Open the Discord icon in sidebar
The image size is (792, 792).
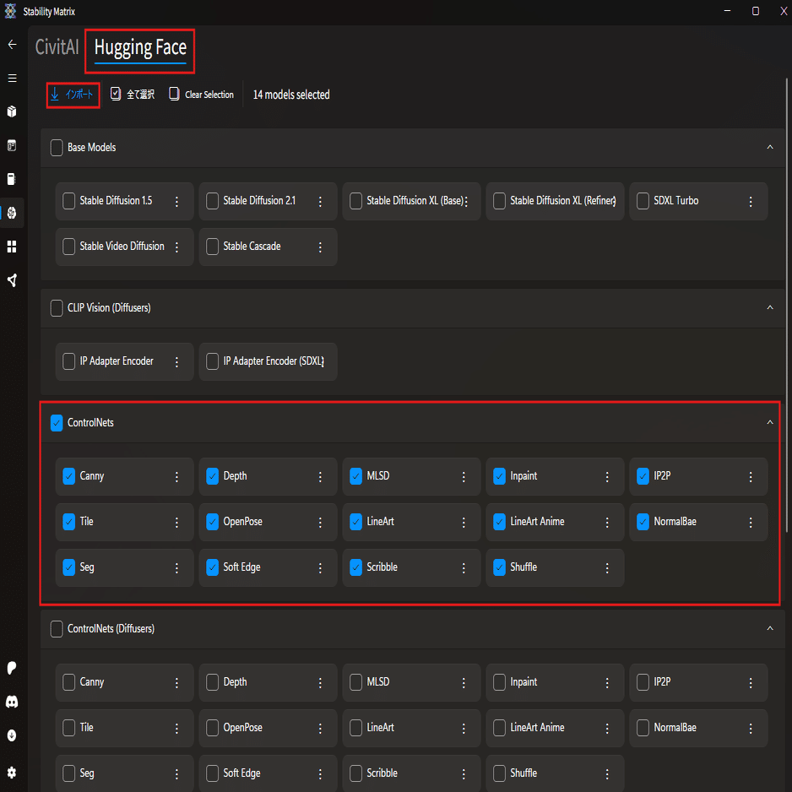click(12, 702)
